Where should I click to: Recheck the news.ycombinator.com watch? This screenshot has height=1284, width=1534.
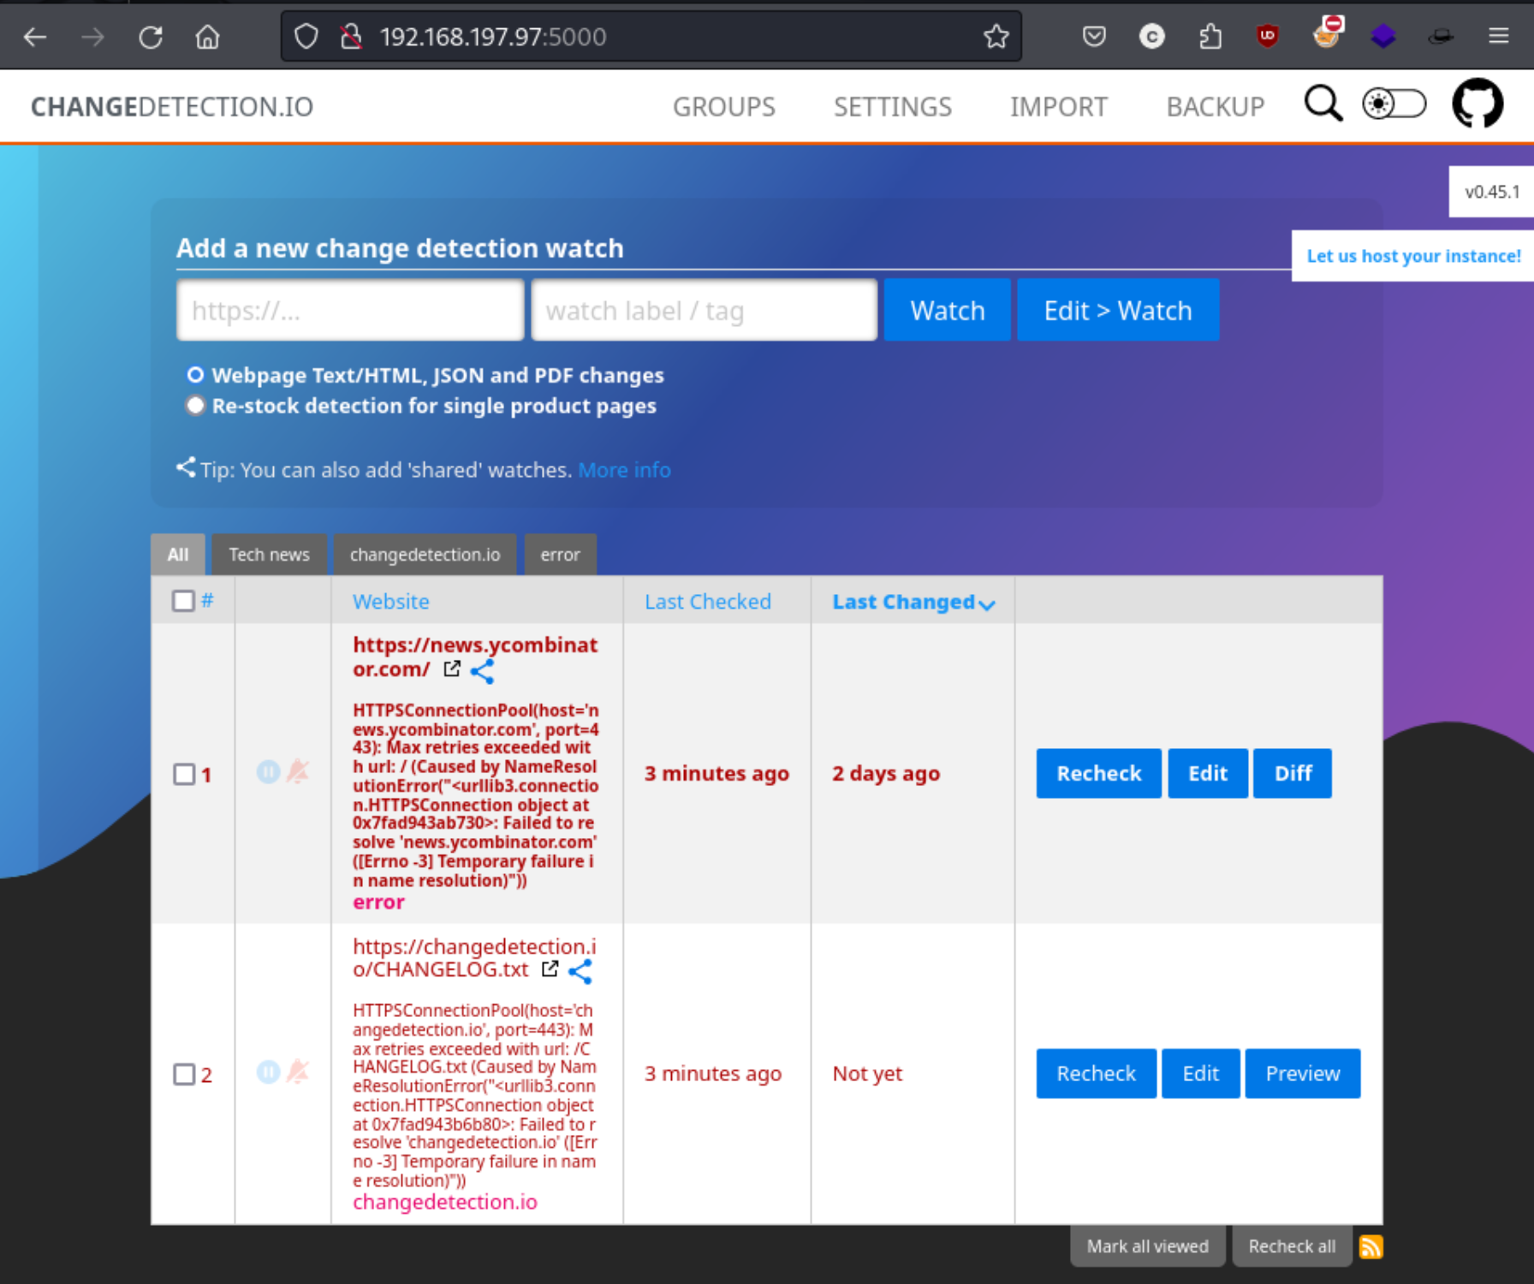1099,774
